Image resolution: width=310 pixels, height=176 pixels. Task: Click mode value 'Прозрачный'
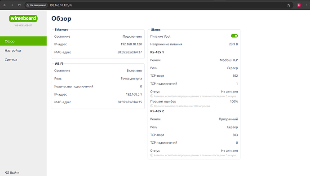(x=228, y=119)
